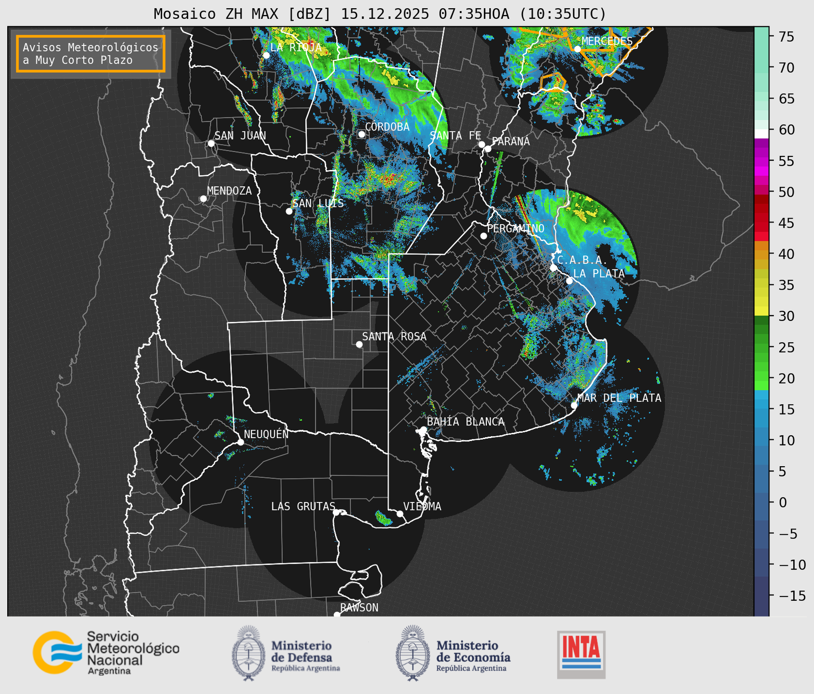This screenshot has height=694, width=814.
Task: Click the Avisos Meteorológicos a Muy Corto Plazo box
Action: [x=91, y=53]
